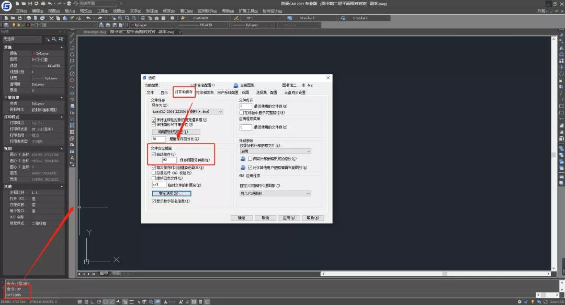Click the 缩略图预览设置 button
Viewport: 565px width, 305px height.
[x=176, y=132]
